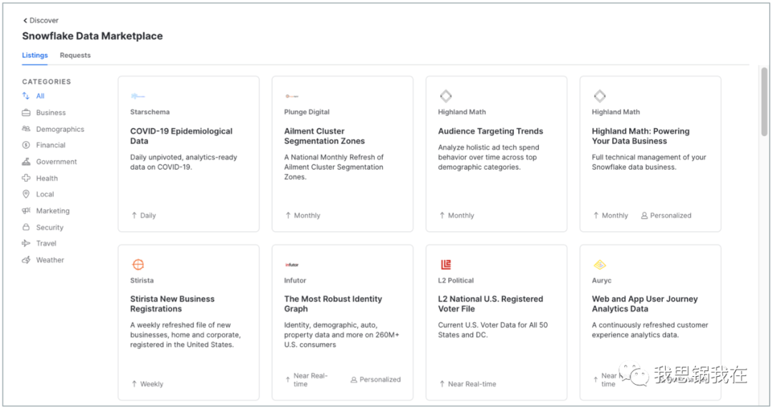The height and width of the screenshot is (409, 773).
Task: Click the Weather category icon
Action: [x=26, y=260]
